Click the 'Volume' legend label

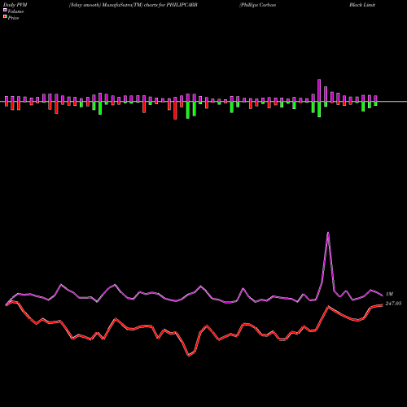coord(15,11)
